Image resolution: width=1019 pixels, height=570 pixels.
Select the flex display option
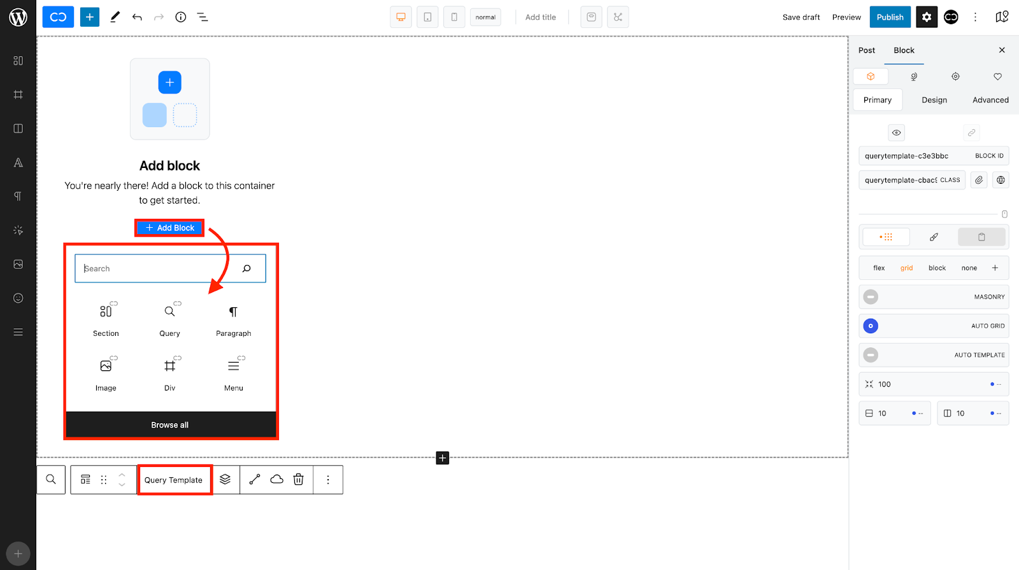click(879, 268)
